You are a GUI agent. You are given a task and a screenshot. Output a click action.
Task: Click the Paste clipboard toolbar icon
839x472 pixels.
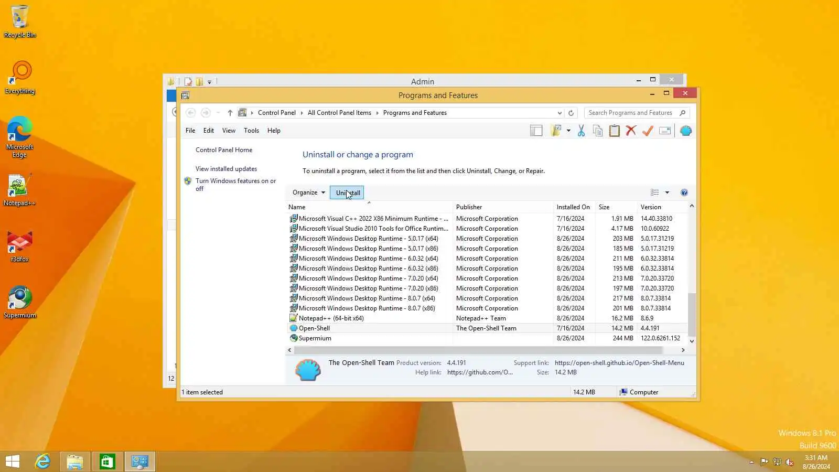pos(615,131)
